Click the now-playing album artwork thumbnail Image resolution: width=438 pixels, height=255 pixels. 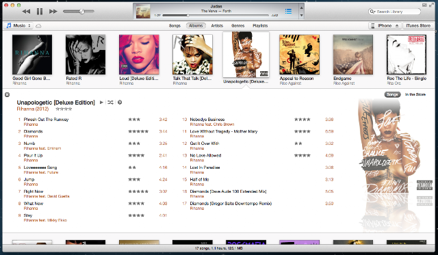[x=143, y=12]
